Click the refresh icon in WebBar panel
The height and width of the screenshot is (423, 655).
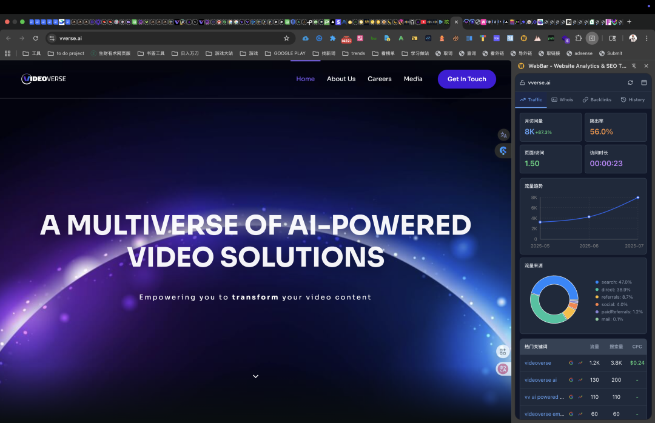pyautogui.click(x=630, y=82)
